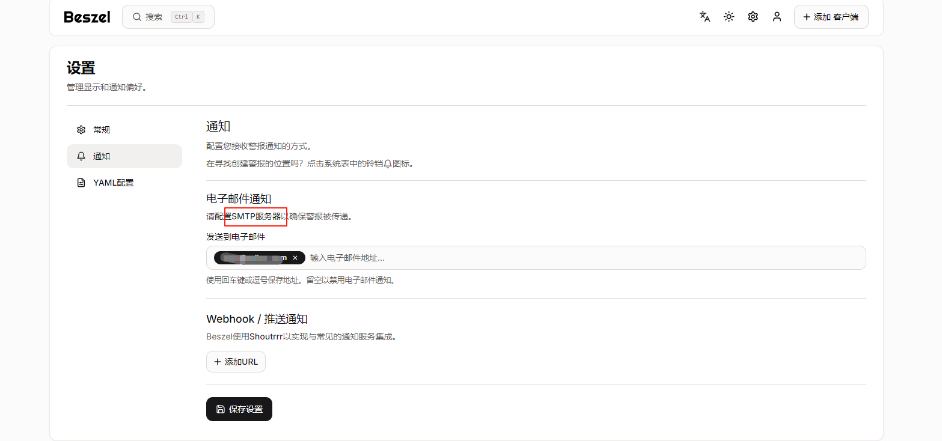The height and width of the screenshot is (441, 942).
Task: Click the 电子邮件通知 heading
Action: point(239,199)
